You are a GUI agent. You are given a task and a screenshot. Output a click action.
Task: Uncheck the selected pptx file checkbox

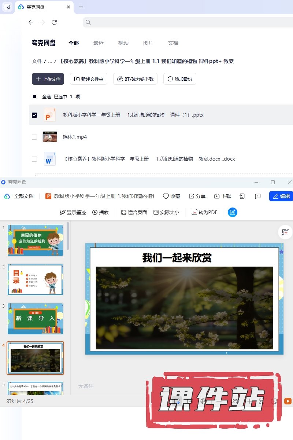point(34,115)
